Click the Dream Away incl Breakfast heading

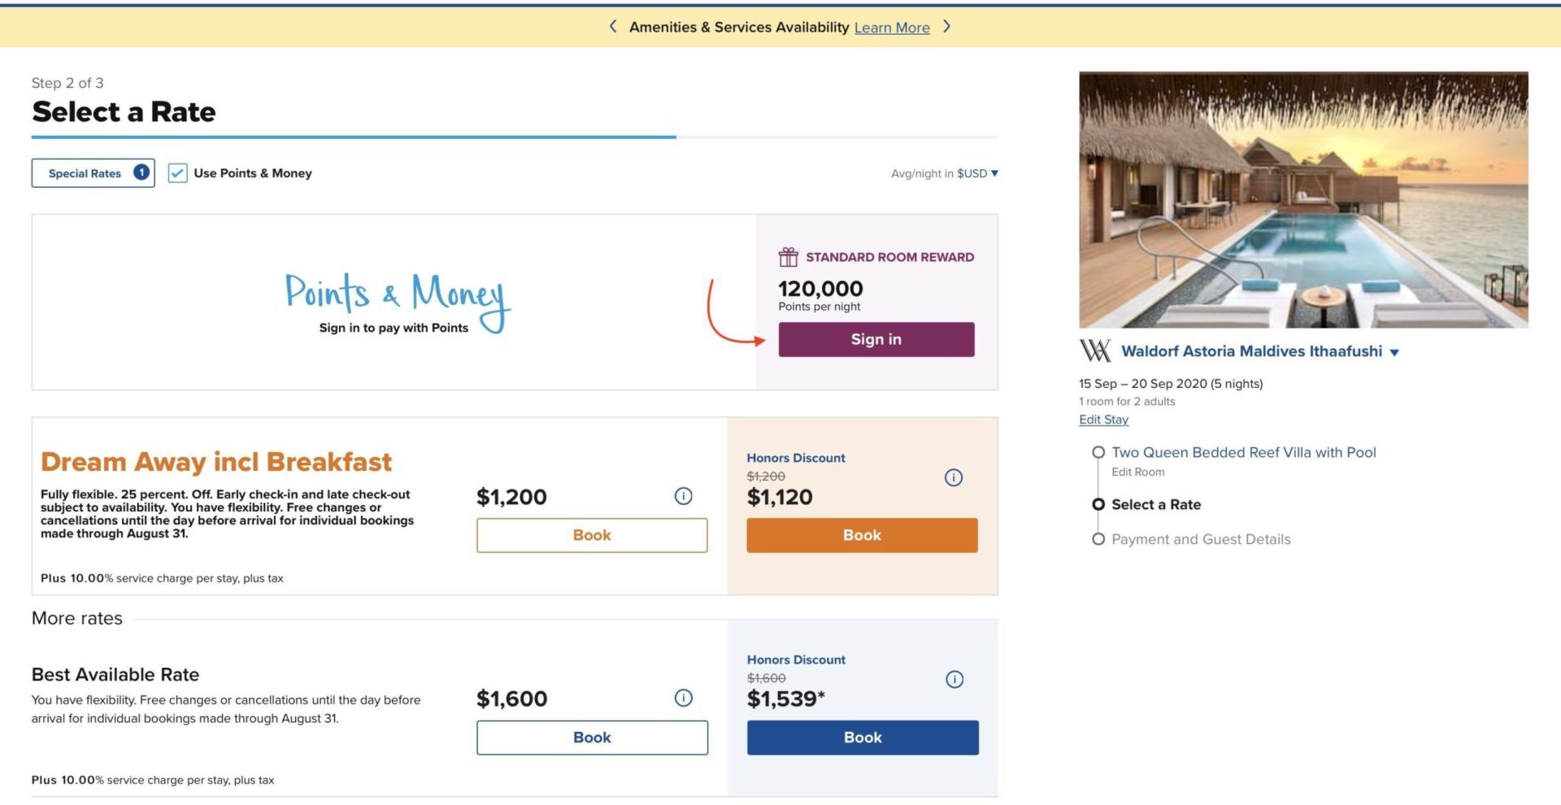216,462
